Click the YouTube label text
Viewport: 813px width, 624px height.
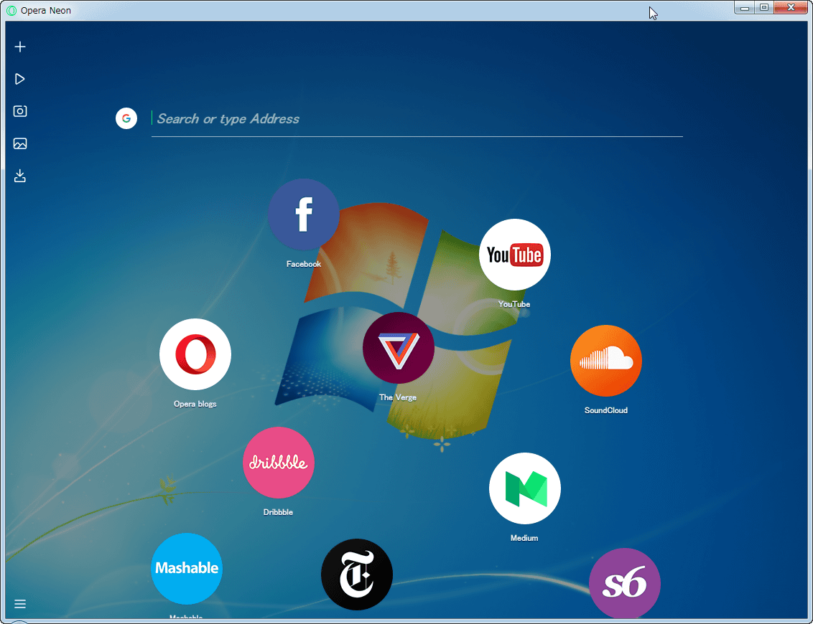514,305
